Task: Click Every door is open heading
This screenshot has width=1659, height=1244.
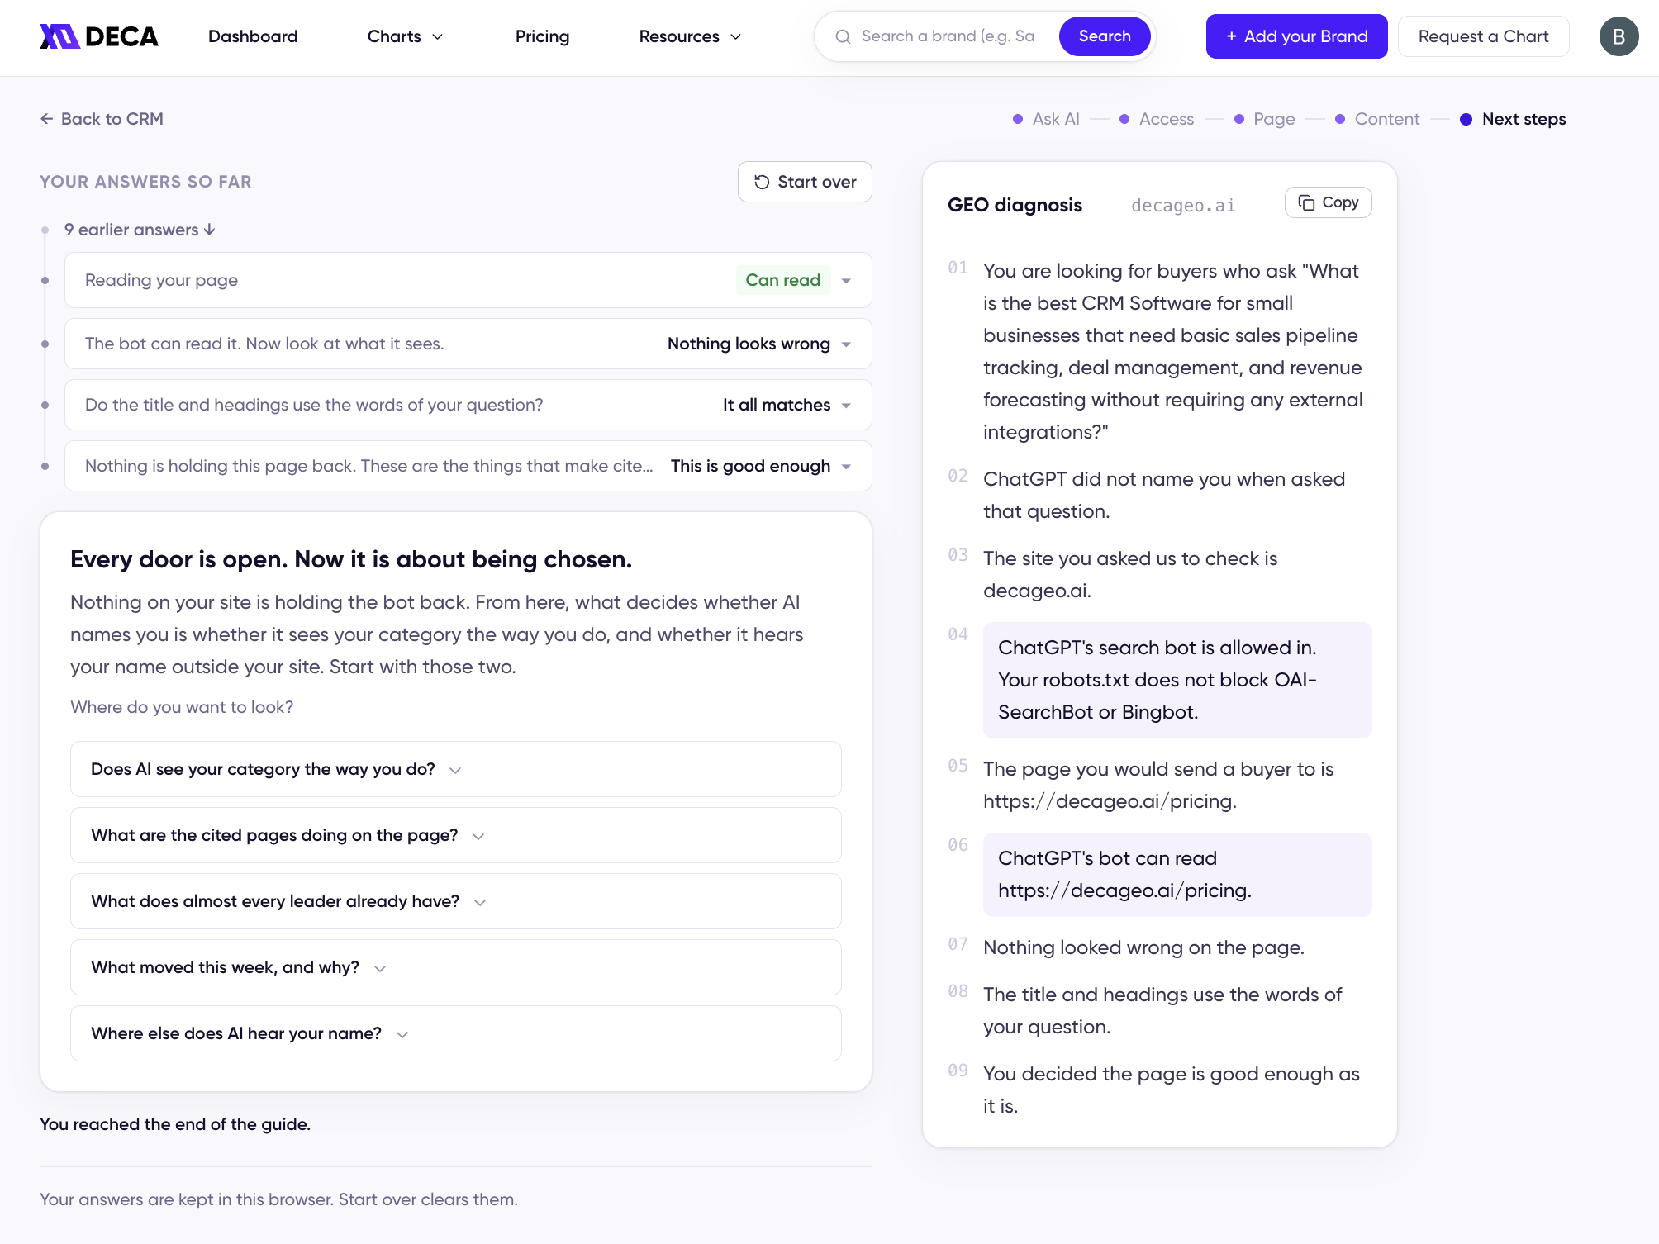Action: click(x=351, y=559)
